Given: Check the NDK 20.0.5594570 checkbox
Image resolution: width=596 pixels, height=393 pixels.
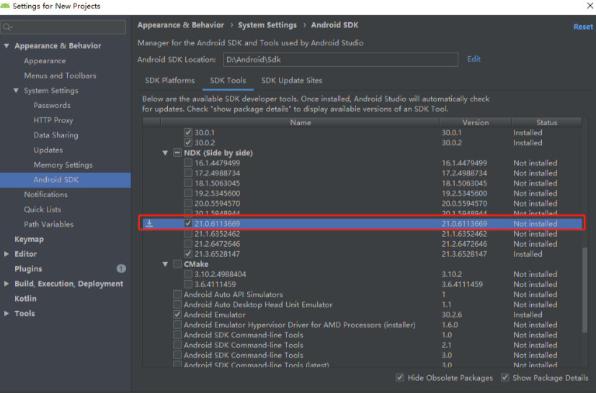Looking at the screenshot, I should (188, 203).
